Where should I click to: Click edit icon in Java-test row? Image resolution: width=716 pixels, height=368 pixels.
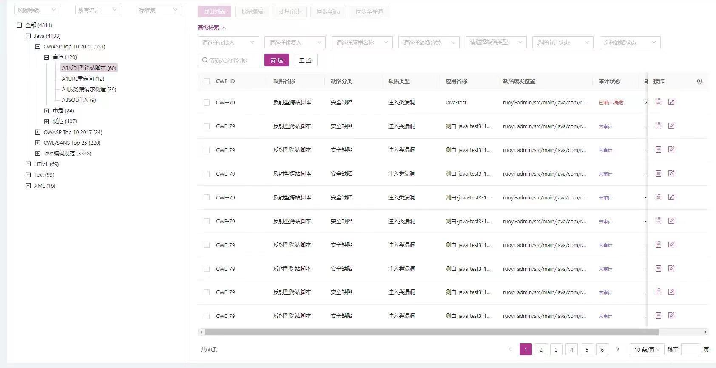(x=671, y=102)
